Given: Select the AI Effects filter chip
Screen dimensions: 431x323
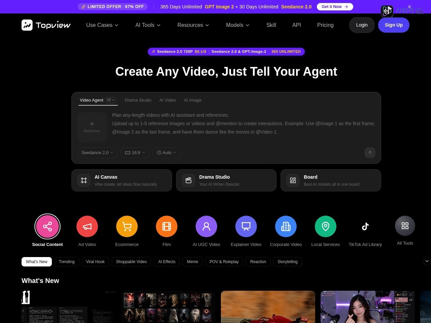Looking at the screenshot, I should click(x=167, y=262).
